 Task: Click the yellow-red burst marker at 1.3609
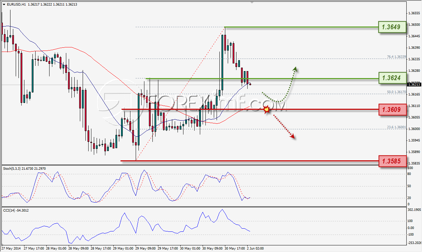[x=267, y=109]
